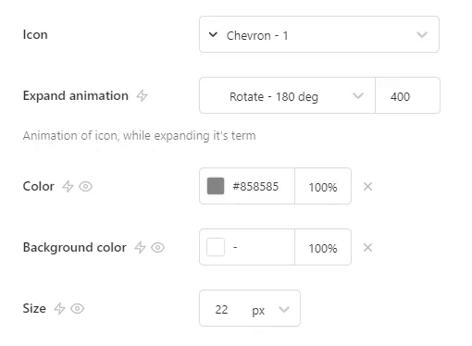This screenshot has width=472, height=346.
Task: Click the animation duration field showing 400
Action: point(407,95)
